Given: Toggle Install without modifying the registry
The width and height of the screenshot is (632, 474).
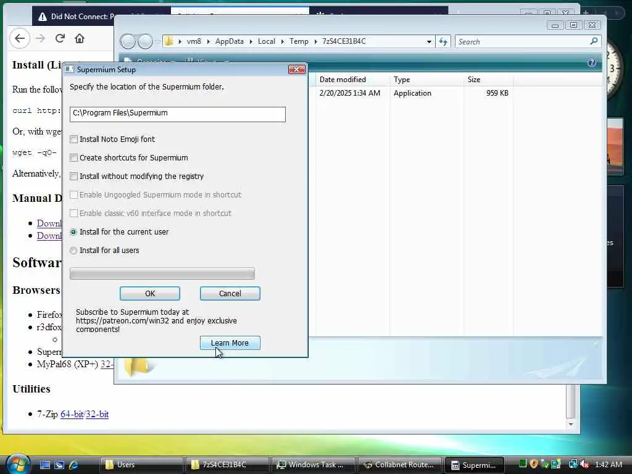Looking at the screenshot, I should click(x=74, y=177).
